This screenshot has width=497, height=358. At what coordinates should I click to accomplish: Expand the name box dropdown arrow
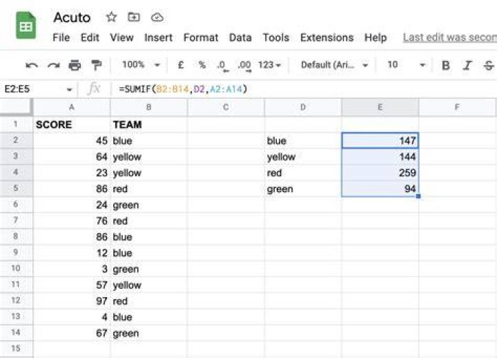pyautogui.click(x=70, y=90)
